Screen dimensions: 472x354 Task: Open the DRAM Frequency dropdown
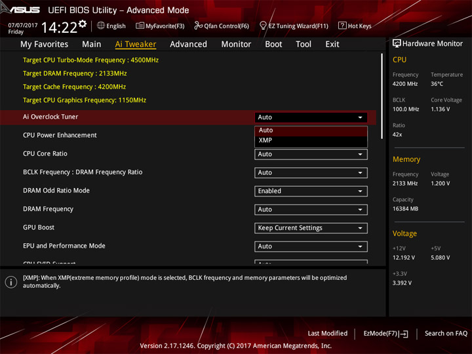tap(311, 209)
